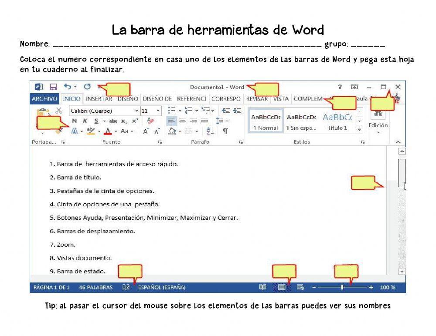The height and width of the screenshot is (336, 436).
Task: Adjust the zoom slider in status bar
Action: tap(342, 287)
